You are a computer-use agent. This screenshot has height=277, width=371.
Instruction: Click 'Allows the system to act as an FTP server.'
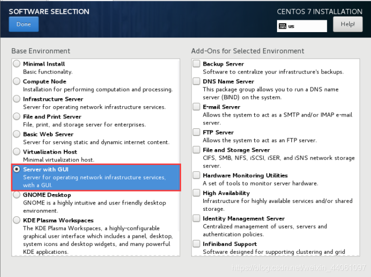(260, 141)
